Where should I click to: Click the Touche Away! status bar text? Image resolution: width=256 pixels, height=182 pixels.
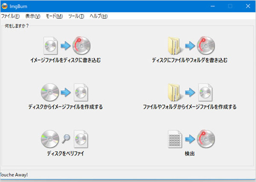pyautogui.click(x=14, y=175)
